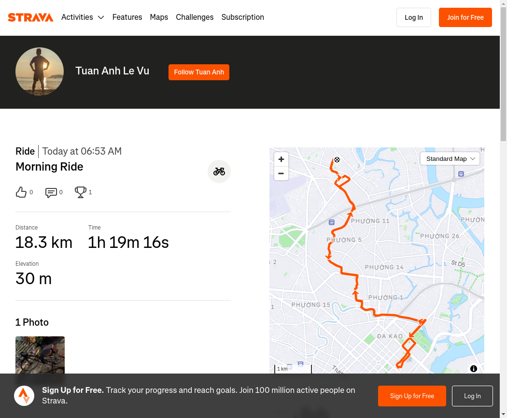The image size is (507, 418).
Task: Go to the Challenges page
Action: (195, 17)
